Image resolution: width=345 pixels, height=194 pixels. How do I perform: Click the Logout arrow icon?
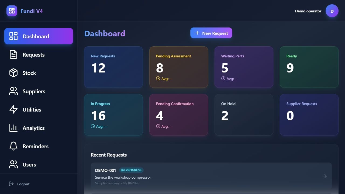[11, 184]
